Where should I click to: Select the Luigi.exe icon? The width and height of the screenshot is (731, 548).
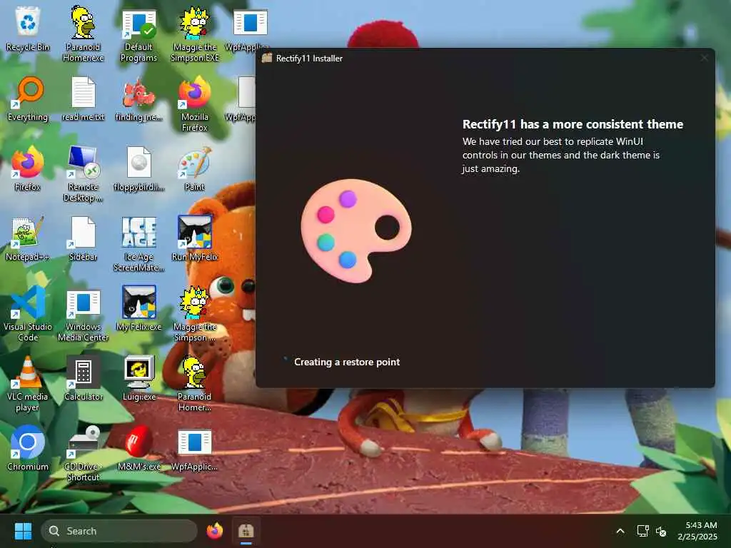point(138,378)
